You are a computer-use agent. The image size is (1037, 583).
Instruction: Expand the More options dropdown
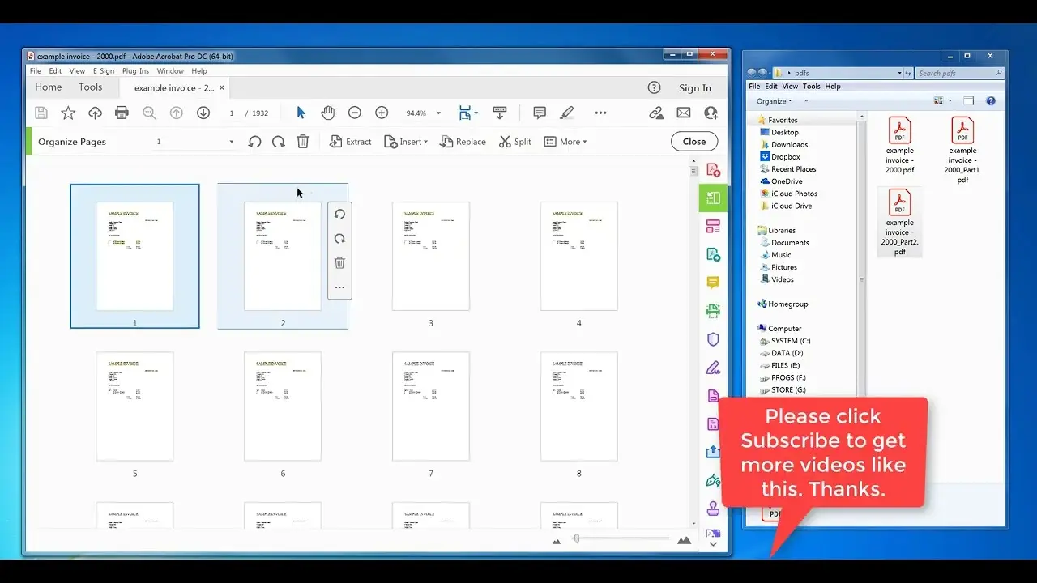click(565, 142)
